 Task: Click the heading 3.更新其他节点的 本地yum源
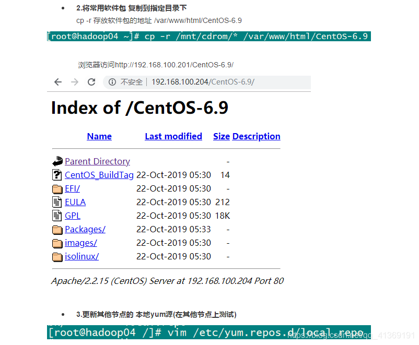(x=156, y=315)
